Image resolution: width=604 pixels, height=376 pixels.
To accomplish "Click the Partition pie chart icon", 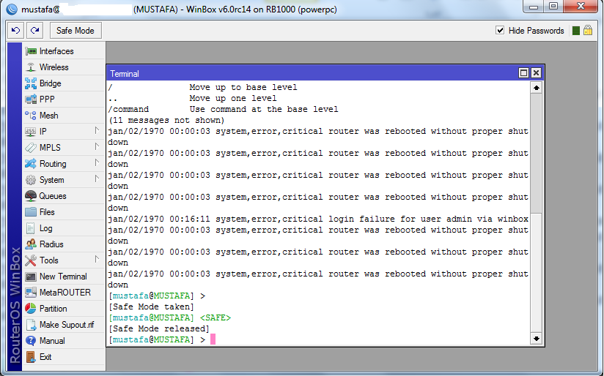I will click(x=31, y=309).
